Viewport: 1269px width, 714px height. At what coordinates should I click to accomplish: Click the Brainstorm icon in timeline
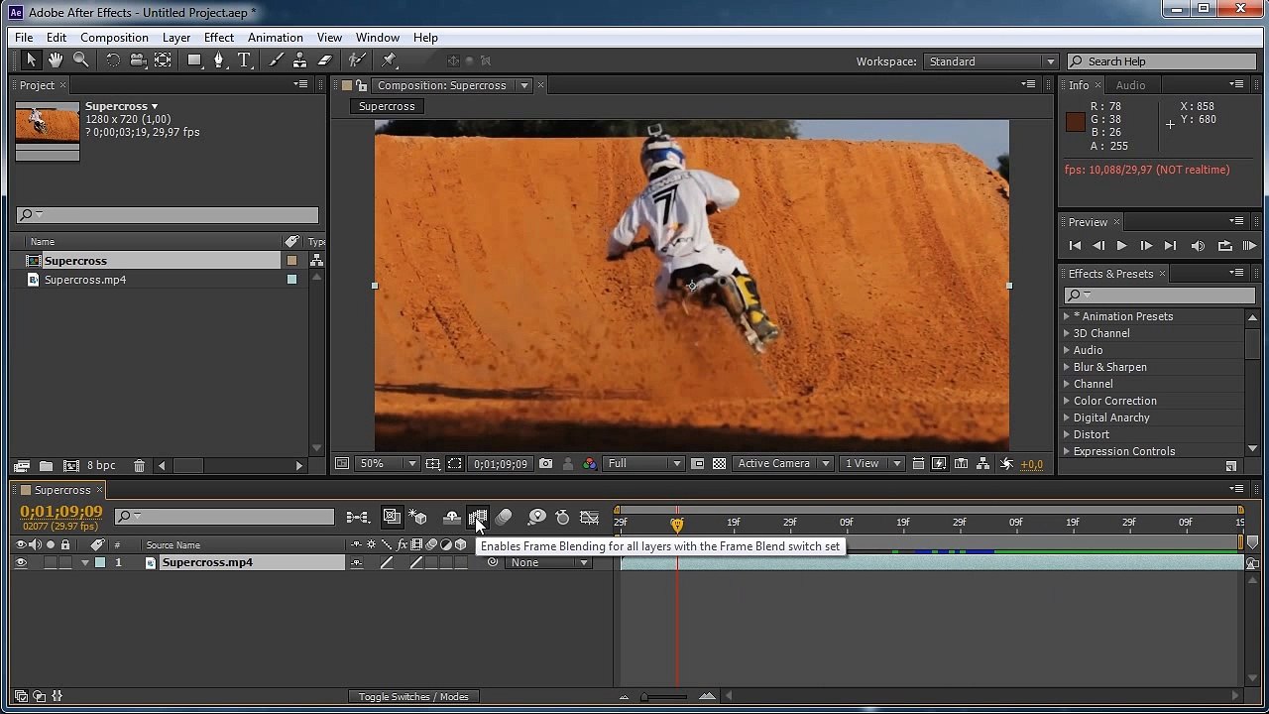tap(536, 517)
